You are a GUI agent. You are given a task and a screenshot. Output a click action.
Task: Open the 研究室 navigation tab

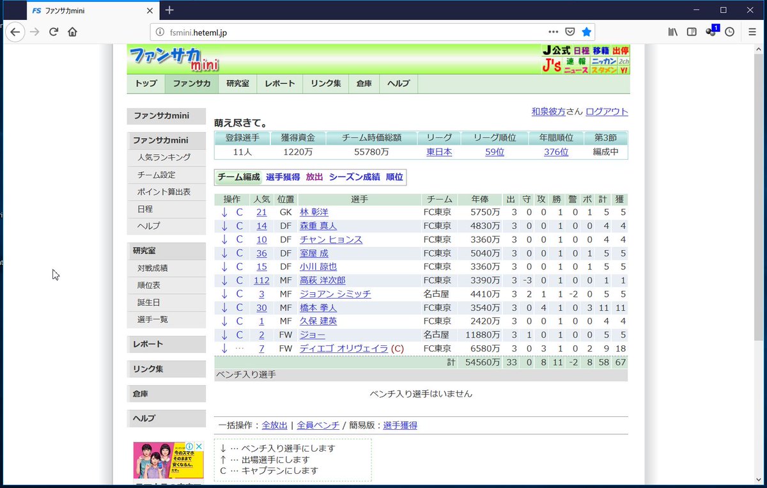(238, 84)
